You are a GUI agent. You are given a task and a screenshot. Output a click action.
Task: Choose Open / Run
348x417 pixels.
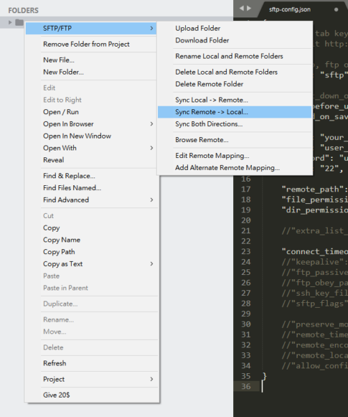point(91,112)
